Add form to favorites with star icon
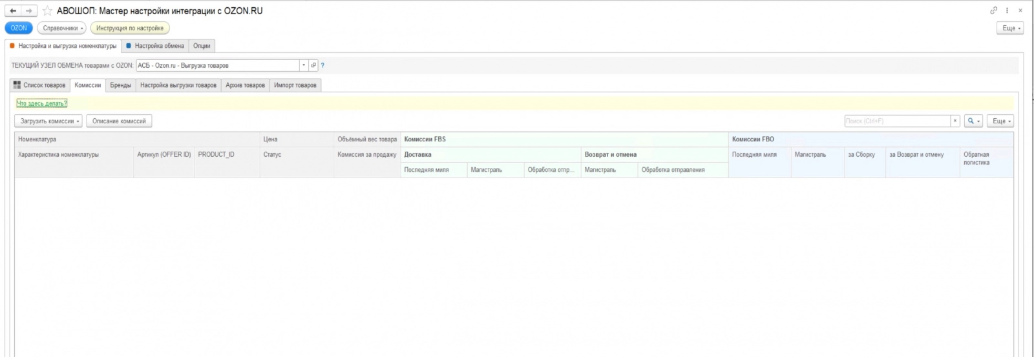This screenshot has width=1034, height=357. coord(47,11)
